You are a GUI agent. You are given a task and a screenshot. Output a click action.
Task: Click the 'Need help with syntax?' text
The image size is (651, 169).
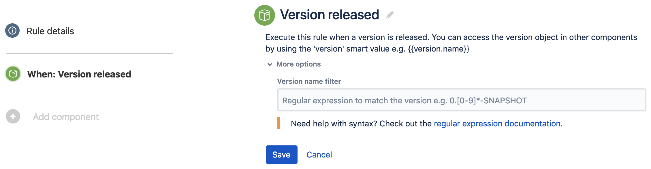(334, 124)
